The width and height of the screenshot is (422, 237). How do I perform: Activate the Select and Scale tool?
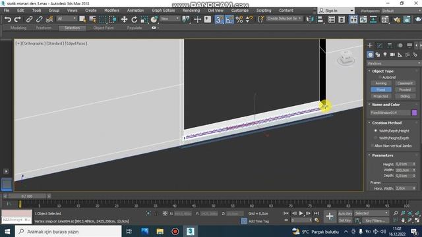144,19
